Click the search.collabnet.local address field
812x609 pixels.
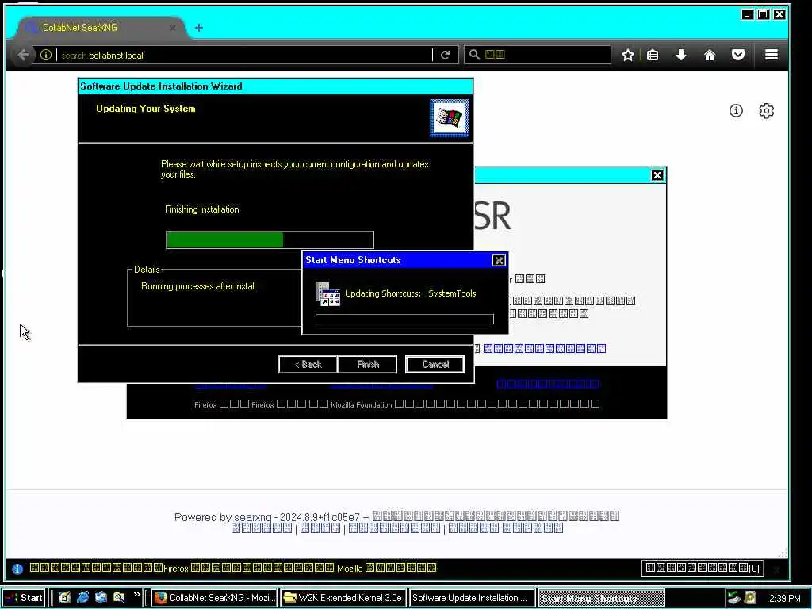coord(243,55)
